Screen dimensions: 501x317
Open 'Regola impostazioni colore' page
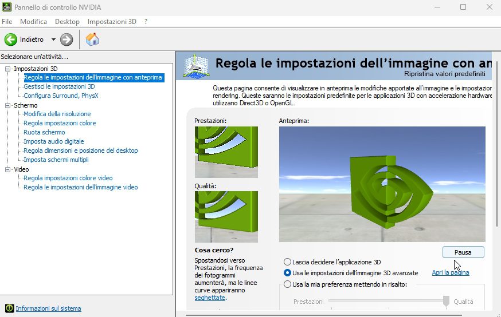(60, 123)
